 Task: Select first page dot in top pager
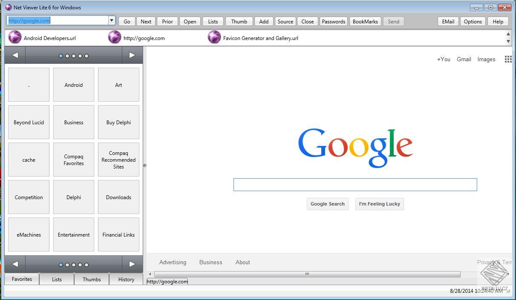click(61, 56)
